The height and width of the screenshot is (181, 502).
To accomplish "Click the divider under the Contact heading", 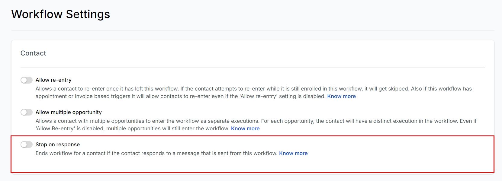I will pyautogui.click(x=253, y=67).
